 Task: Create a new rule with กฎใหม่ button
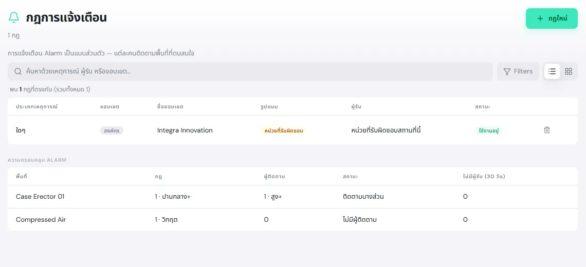coord(552,18)
